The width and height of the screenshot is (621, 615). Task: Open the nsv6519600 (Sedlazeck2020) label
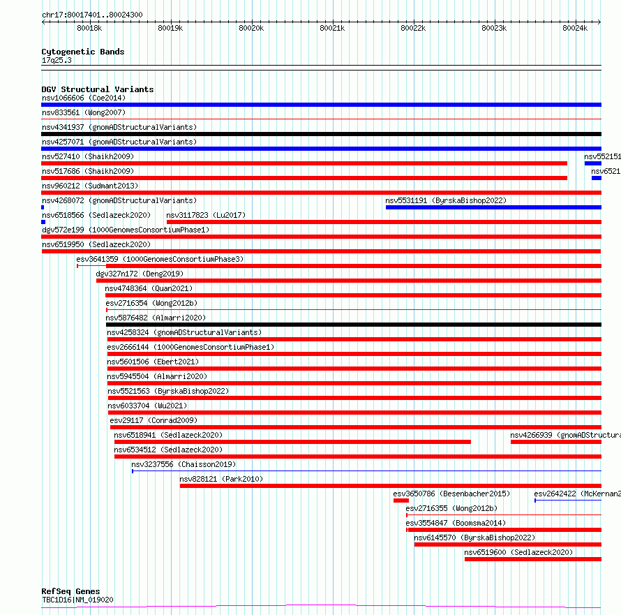[518, 552]
